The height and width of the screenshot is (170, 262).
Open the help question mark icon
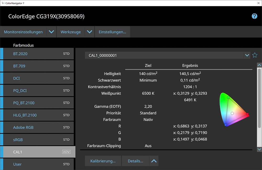click(254, 16)
